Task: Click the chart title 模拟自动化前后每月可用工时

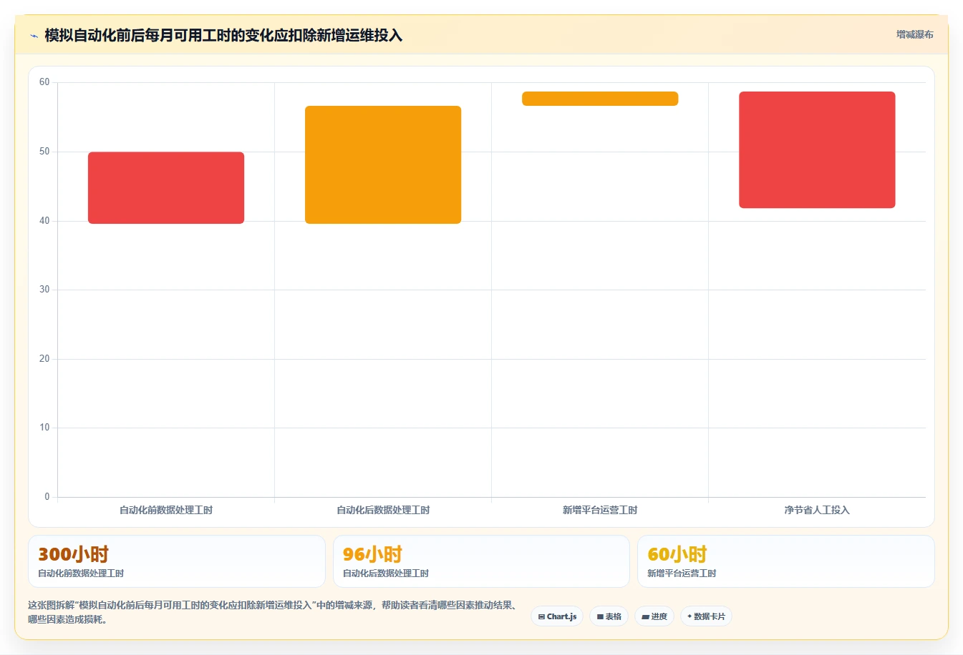Action: point(223,35)
